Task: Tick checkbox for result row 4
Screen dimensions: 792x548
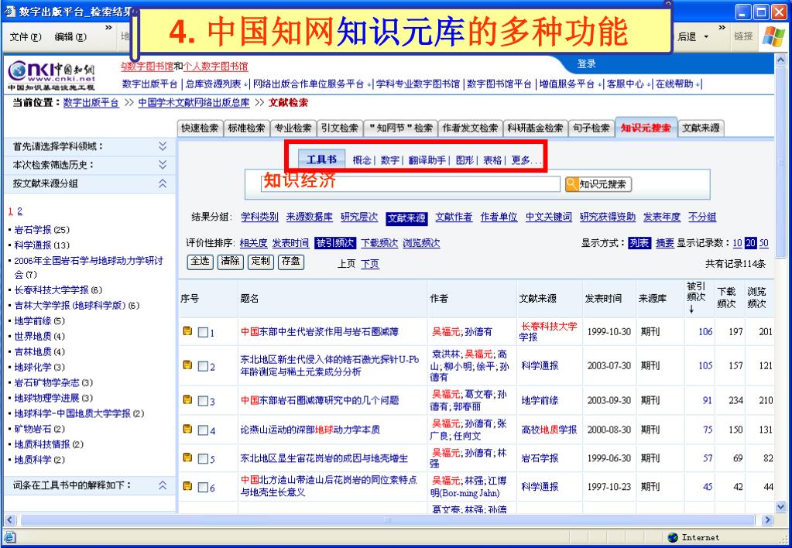Action: (203, 430)
